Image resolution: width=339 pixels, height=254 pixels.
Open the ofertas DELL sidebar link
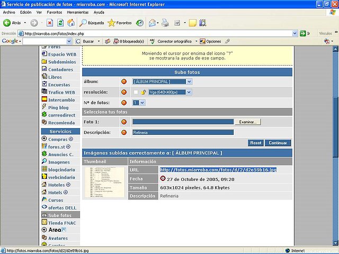point(63,208)
